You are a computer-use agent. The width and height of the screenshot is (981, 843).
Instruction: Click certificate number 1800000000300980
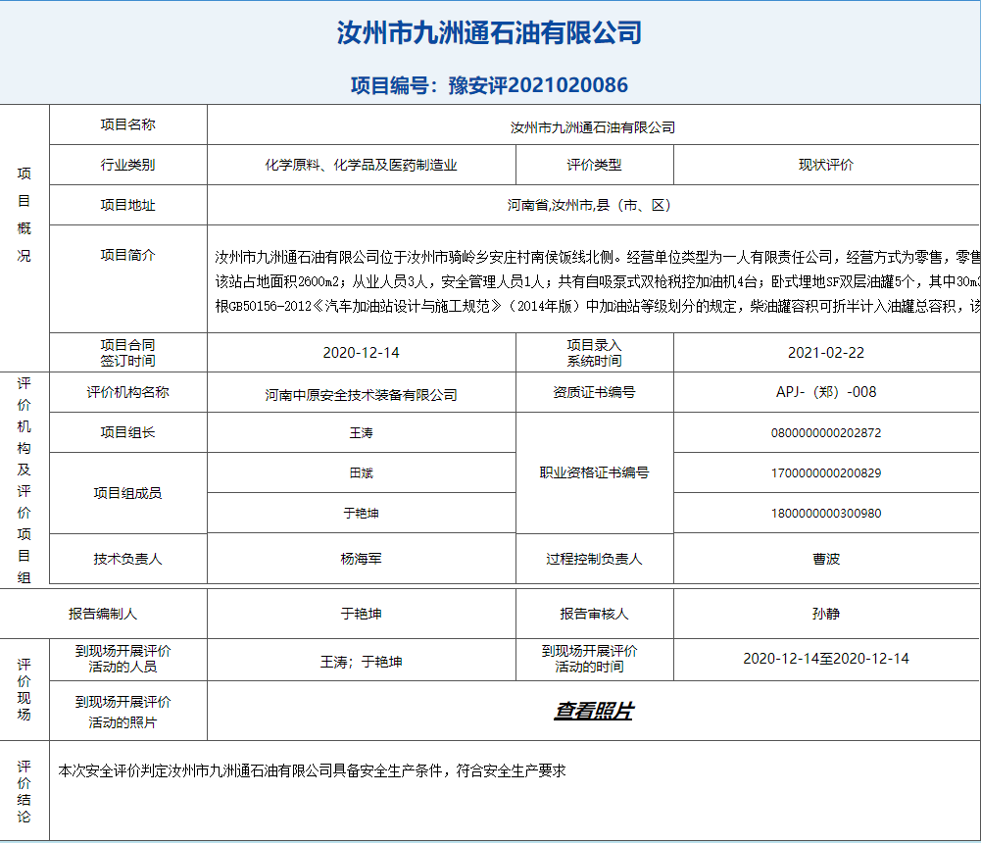pos(825,513)
